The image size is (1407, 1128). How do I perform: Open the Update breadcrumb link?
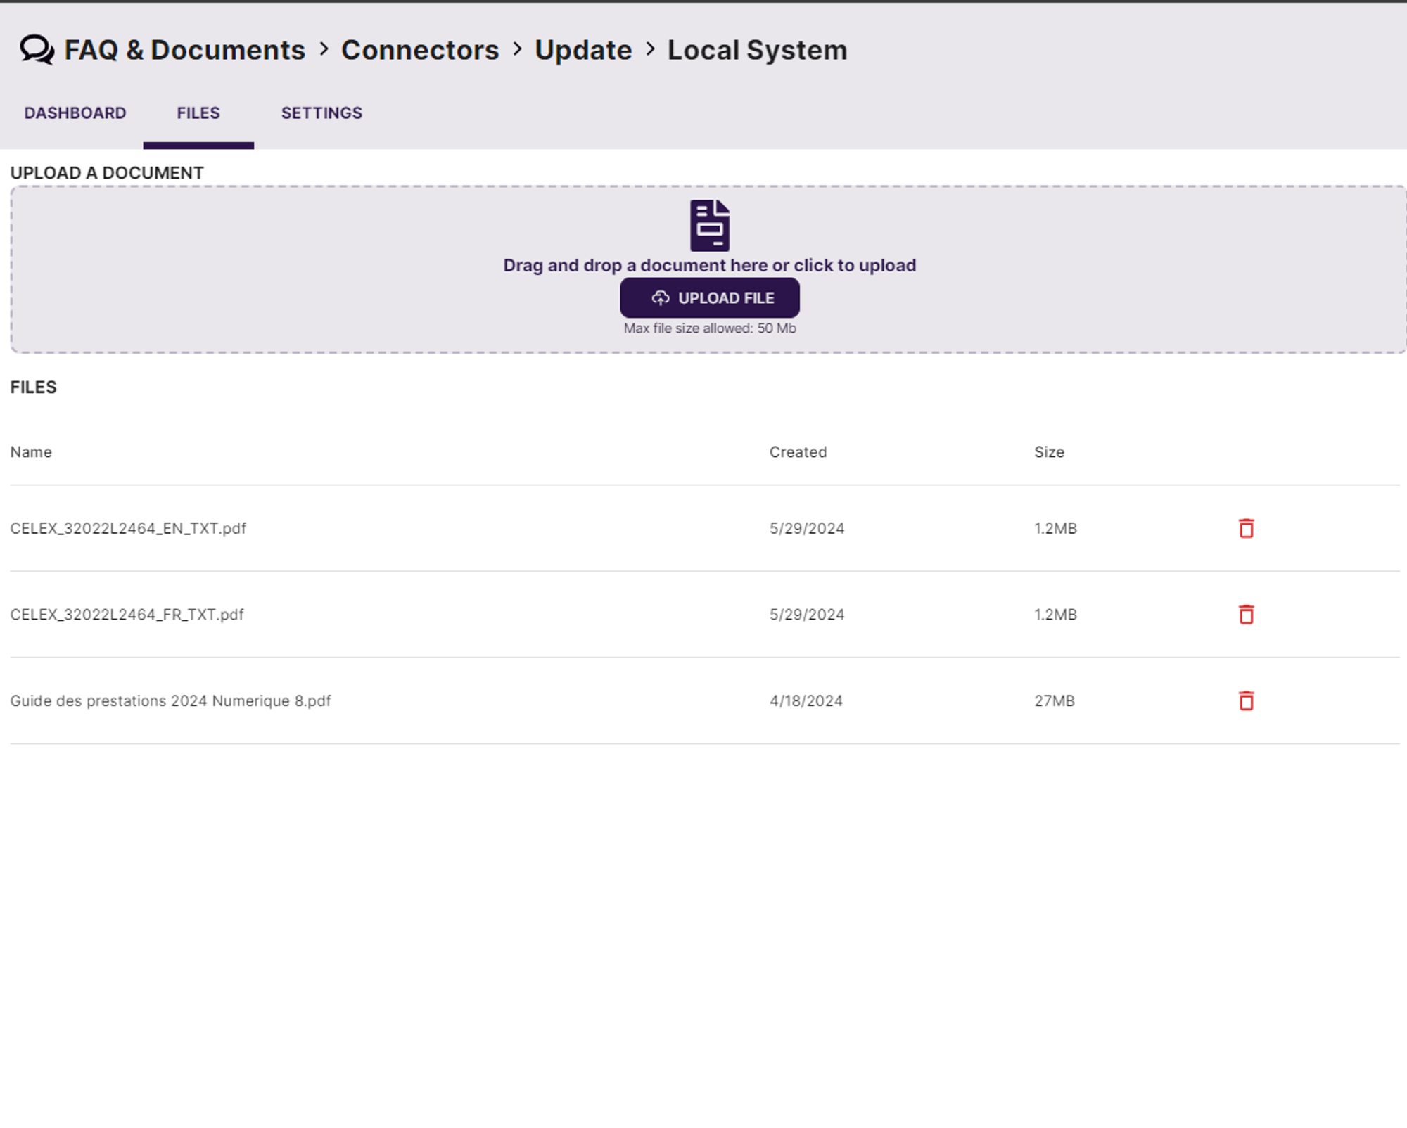583,50
